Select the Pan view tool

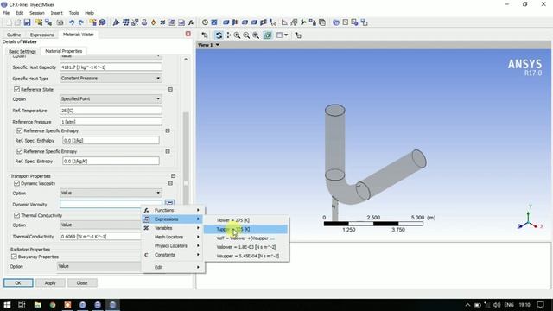coord(228,35)
